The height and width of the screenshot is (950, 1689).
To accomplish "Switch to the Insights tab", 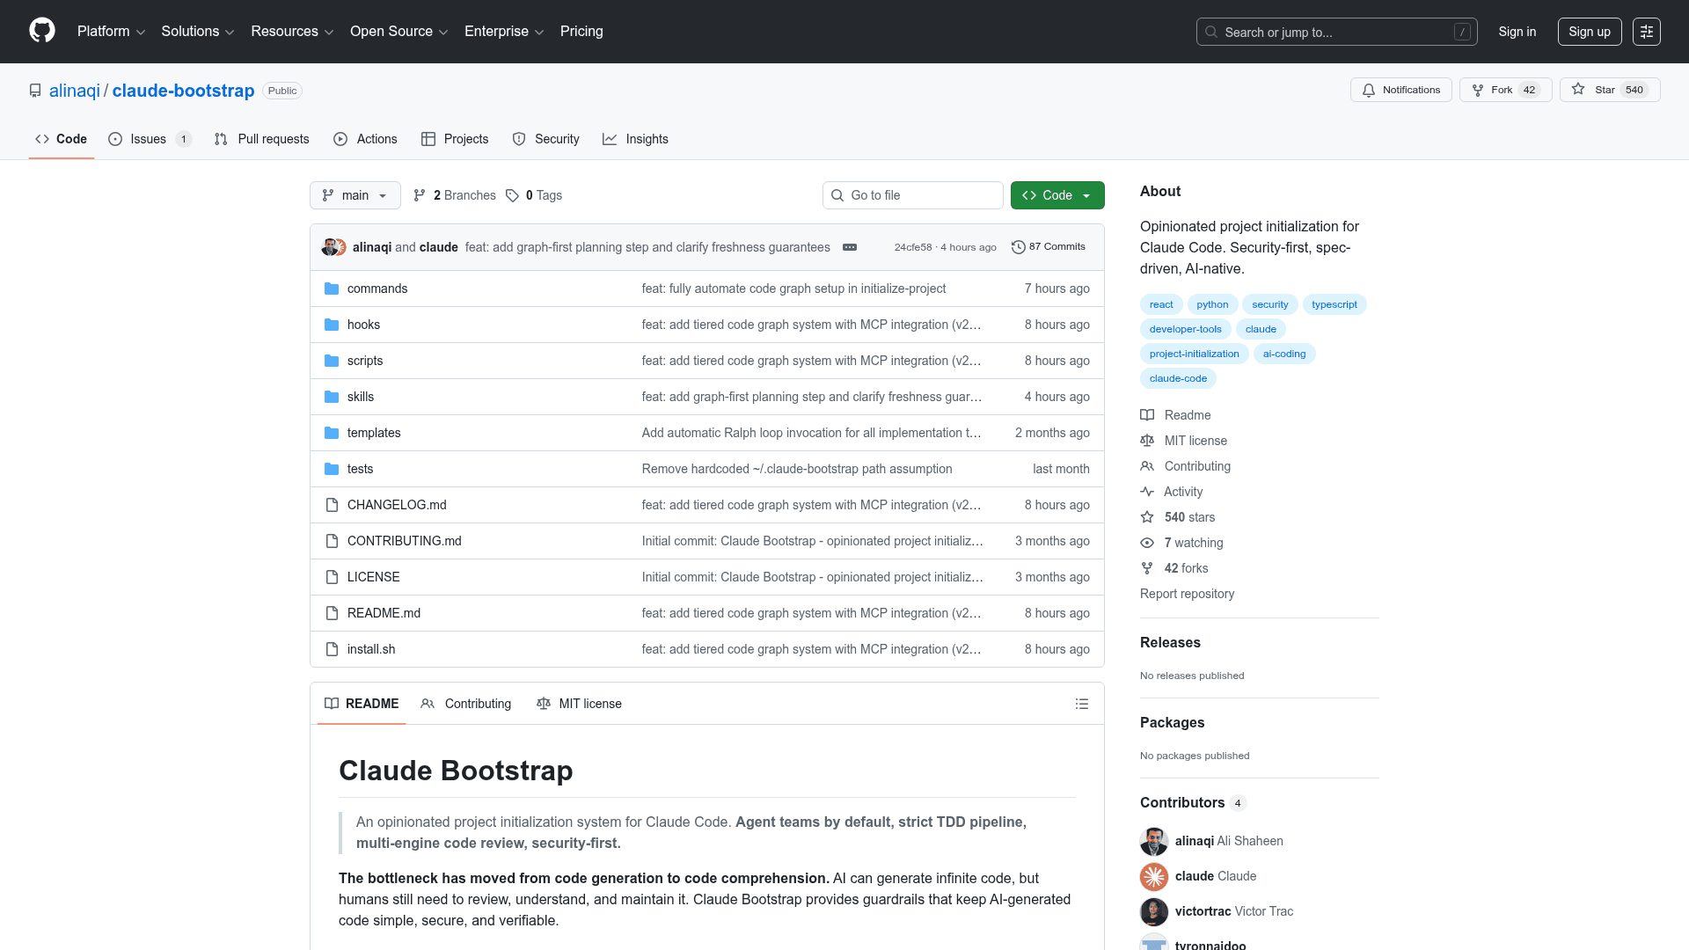I will (x=636, y=139).
